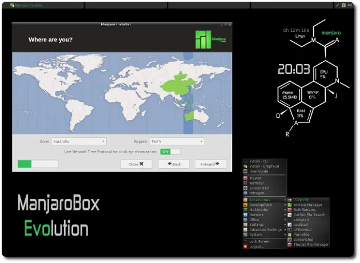Click the Back button
The width and height of the screenshot is (360, 263).
click(x=174, y=164)
